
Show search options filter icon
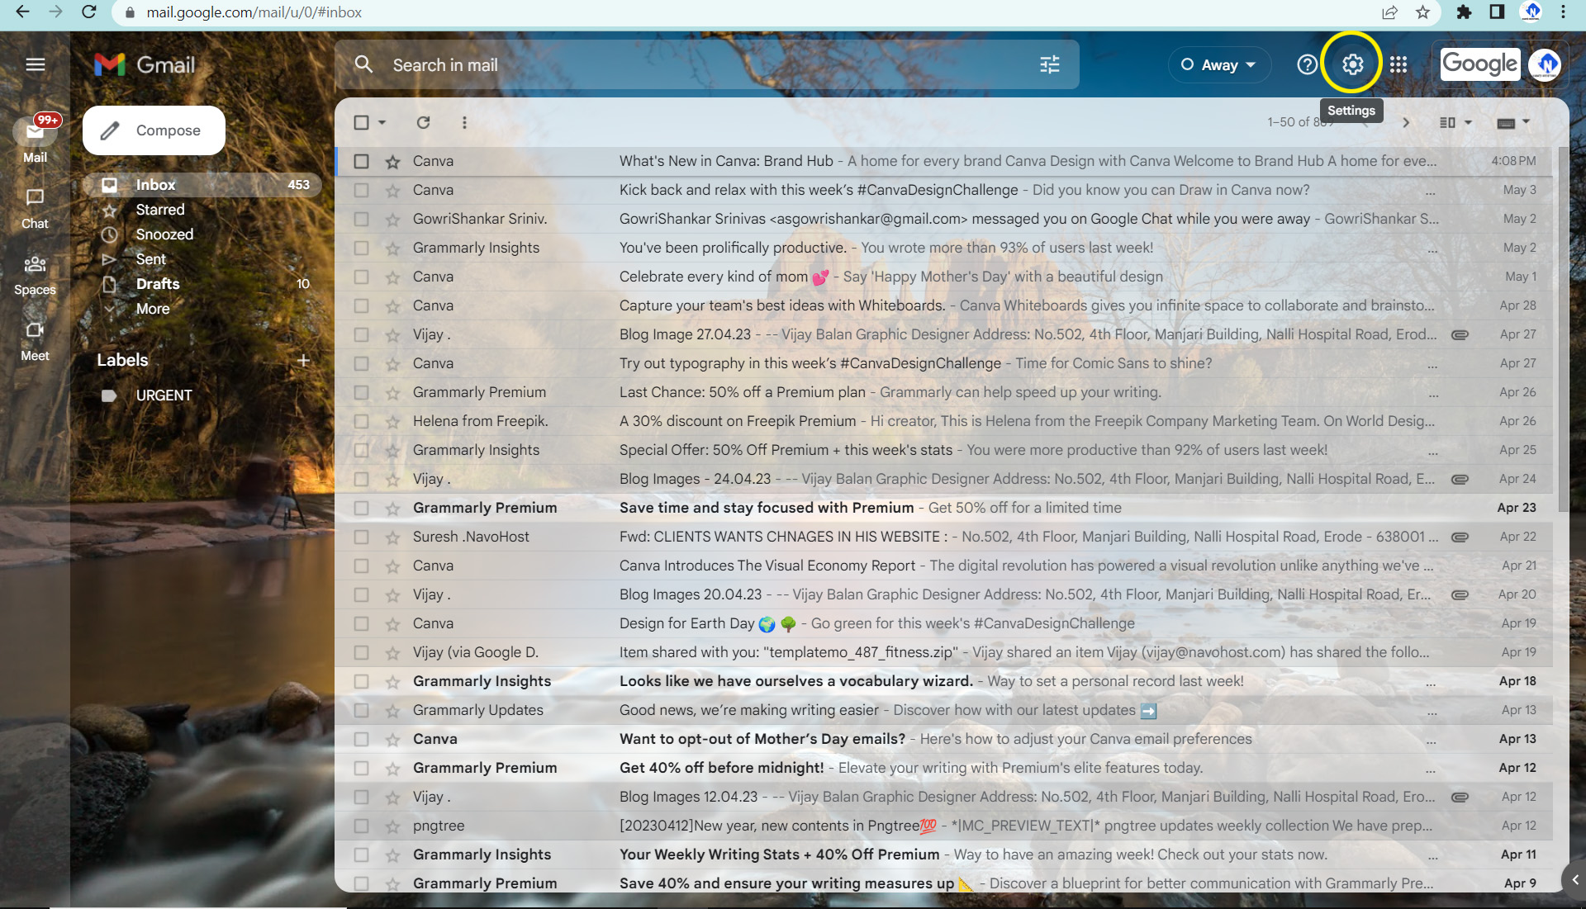[x=1049, y=64]
